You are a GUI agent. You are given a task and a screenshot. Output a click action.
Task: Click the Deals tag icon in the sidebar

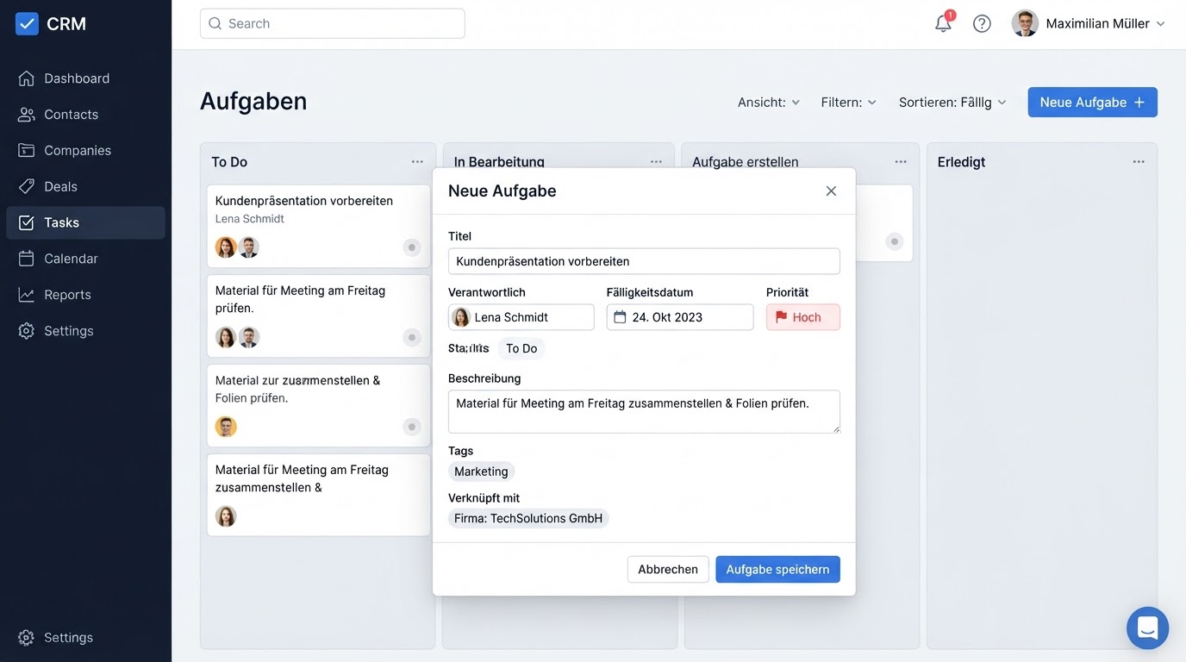click(27, 186)
